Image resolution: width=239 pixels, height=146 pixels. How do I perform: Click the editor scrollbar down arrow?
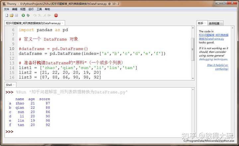pyautogui.click(x=193, y=78)
